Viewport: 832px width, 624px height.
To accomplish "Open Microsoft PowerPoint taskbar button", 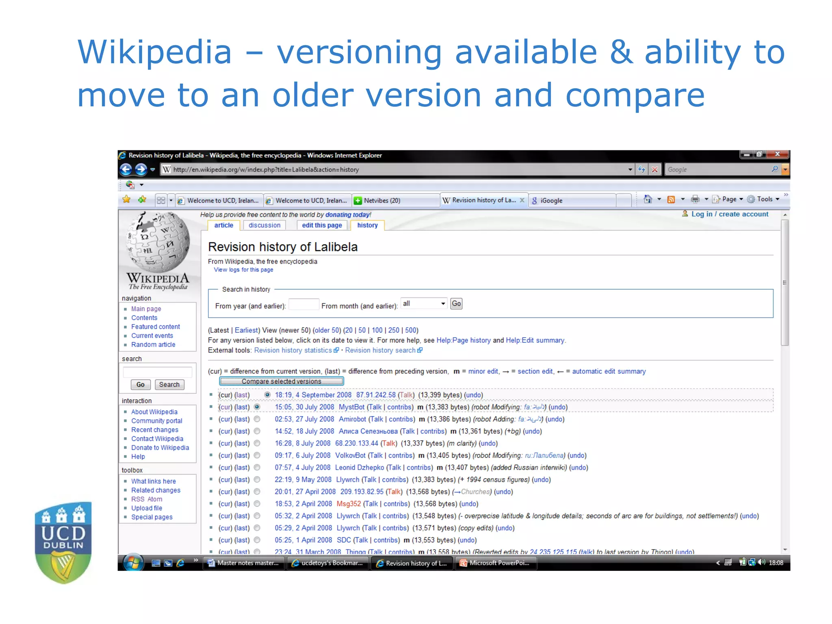I will [x=496, y=563].
